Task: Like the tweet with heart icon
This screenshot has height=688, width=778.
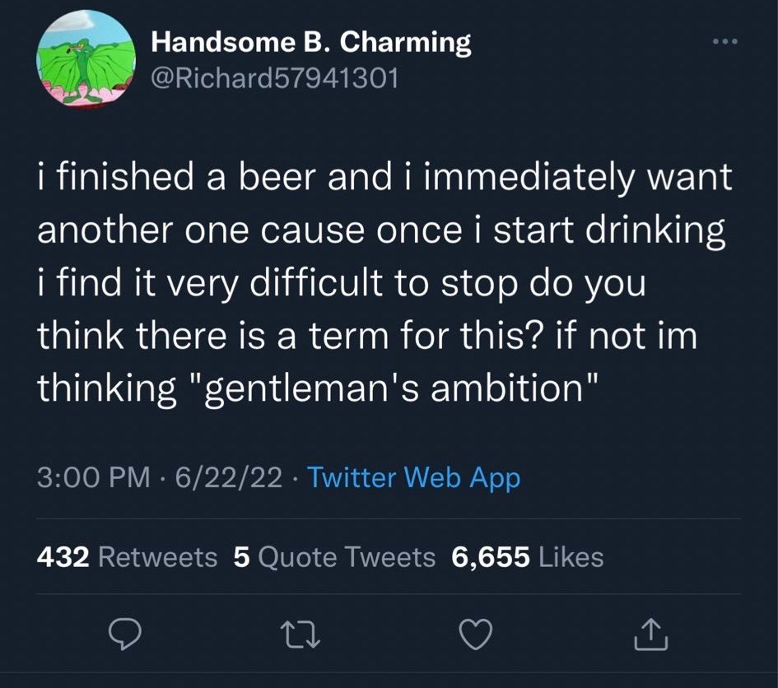Action: tap(476, 635)
